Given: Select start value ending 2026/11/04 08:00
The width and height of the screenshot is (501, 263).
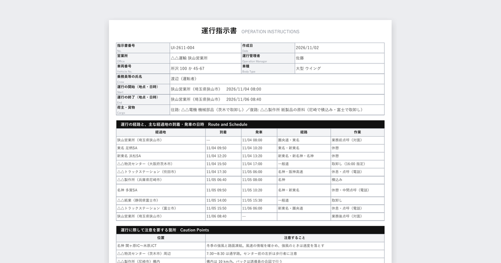Looking at the screenshot, I should click(x=216, y=89).
